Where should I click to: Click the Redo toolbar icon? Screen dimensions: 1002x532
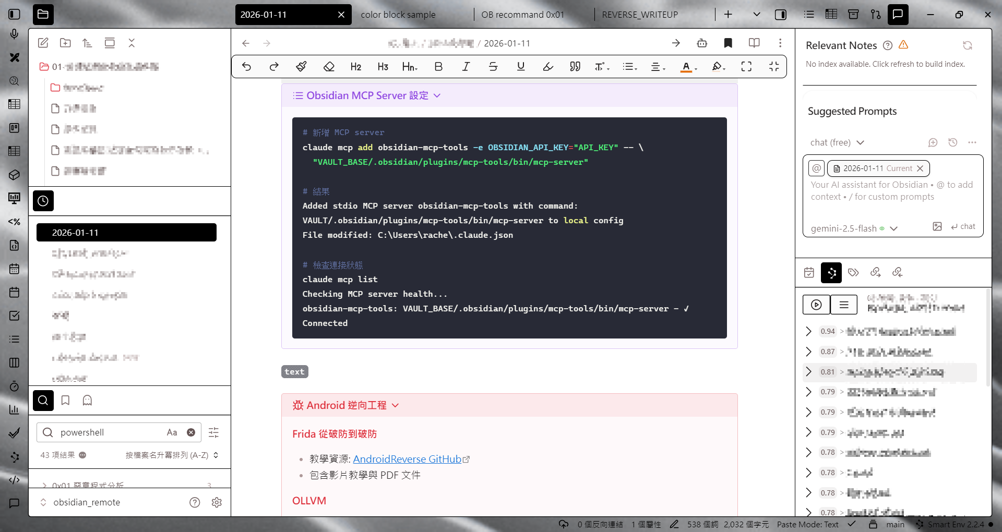click(x=274, y=66)
